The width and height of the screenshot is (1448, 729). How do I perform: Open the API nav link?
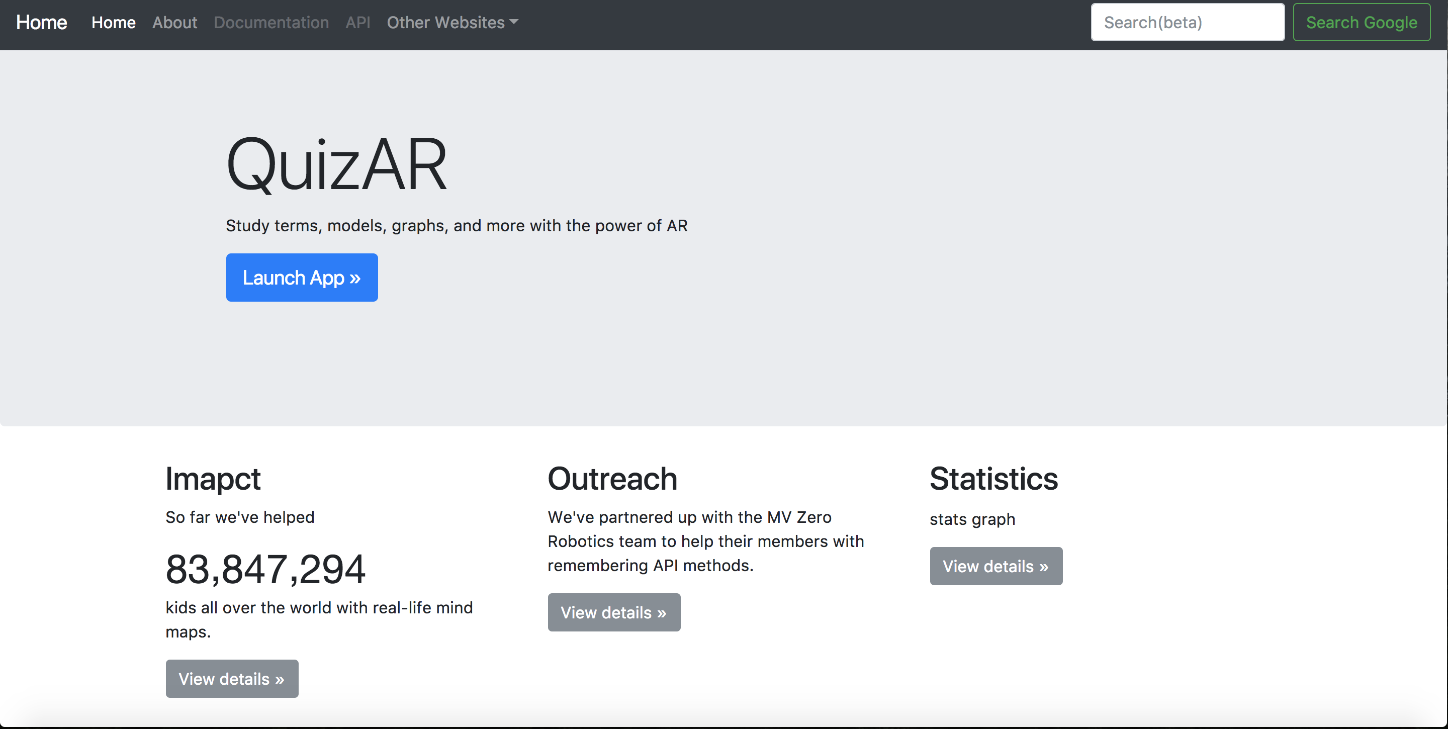(357, 23)
